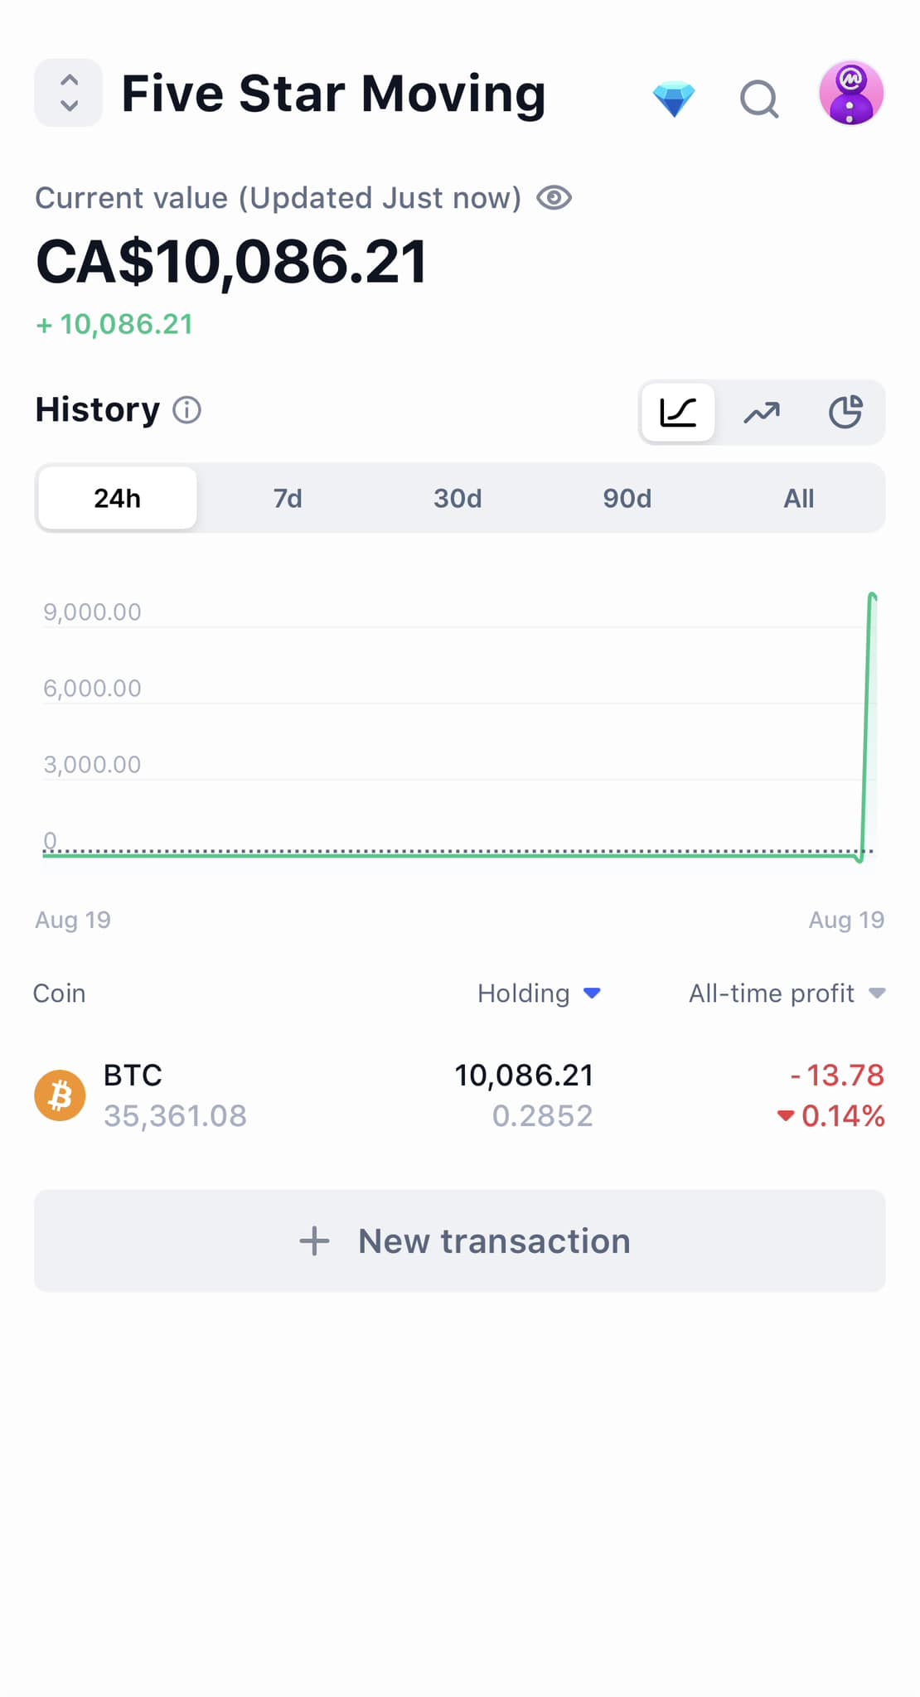Show the All time history
The height and width of the screenshot is (1697, 920).
tap(798, 498)
